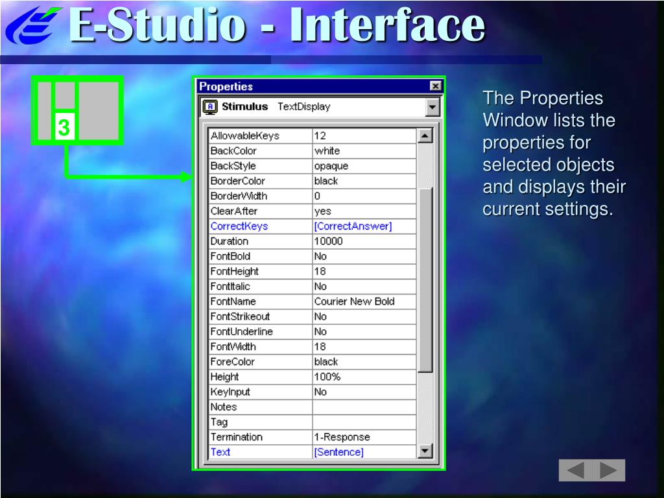Select the Text property name
Viewport: 664px width, 498px height.
[261, 452]
